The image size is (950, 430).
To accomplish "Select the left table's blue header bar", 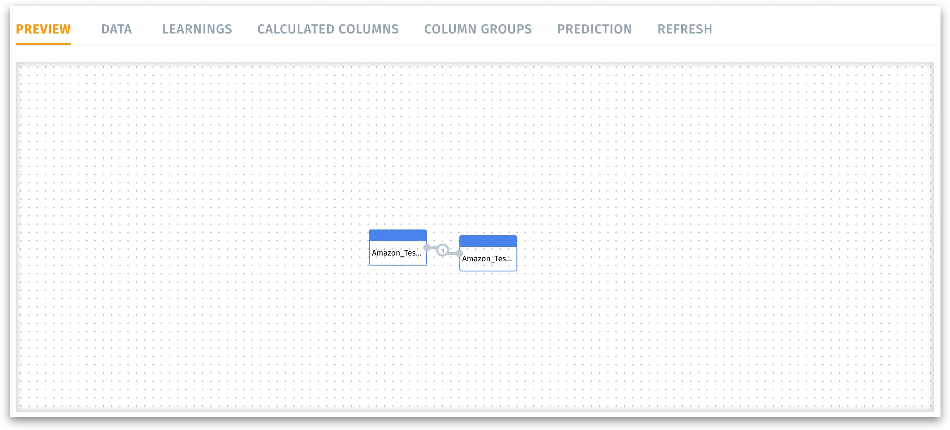I will tap(397, 235).
